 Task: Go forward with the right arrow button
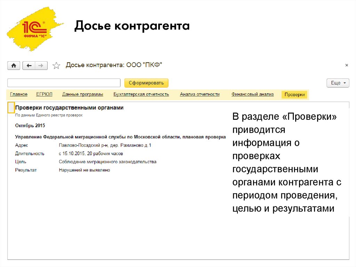41,66
